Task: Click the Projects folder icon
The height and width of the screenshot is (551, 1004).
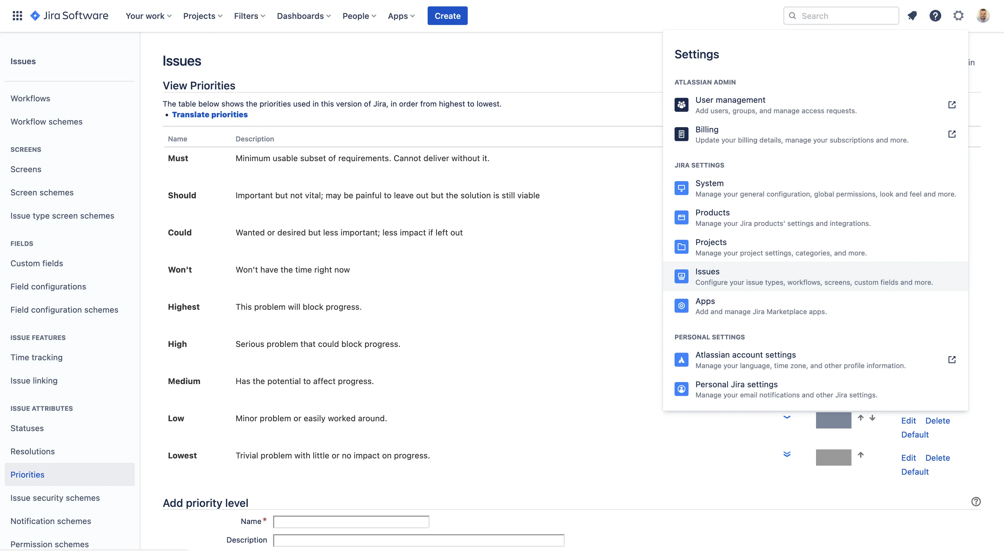Action: (x=681, y=247)
